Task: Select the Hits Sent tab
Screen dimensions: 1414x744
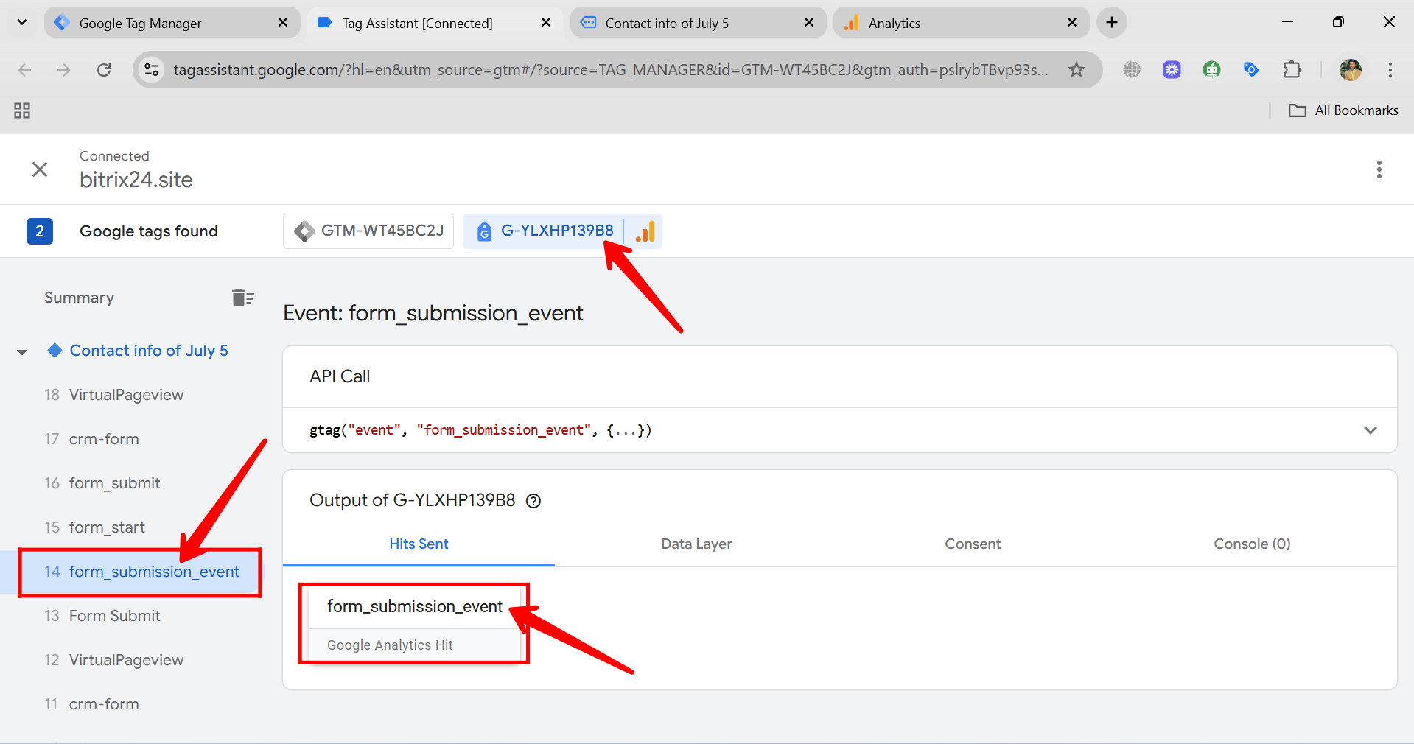Action: [419, 544]
